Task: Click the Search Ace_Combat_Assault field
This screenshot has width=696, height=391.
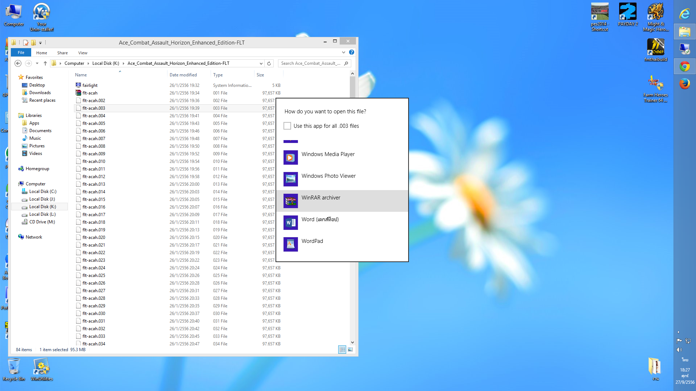Action: coord(310,63)
